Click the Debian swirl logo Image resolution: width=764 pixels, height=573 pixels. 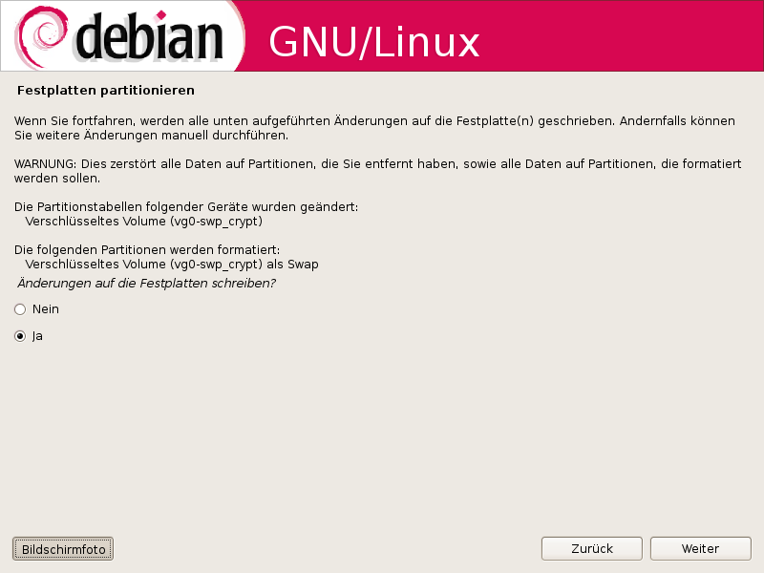(x=40, y=36)
